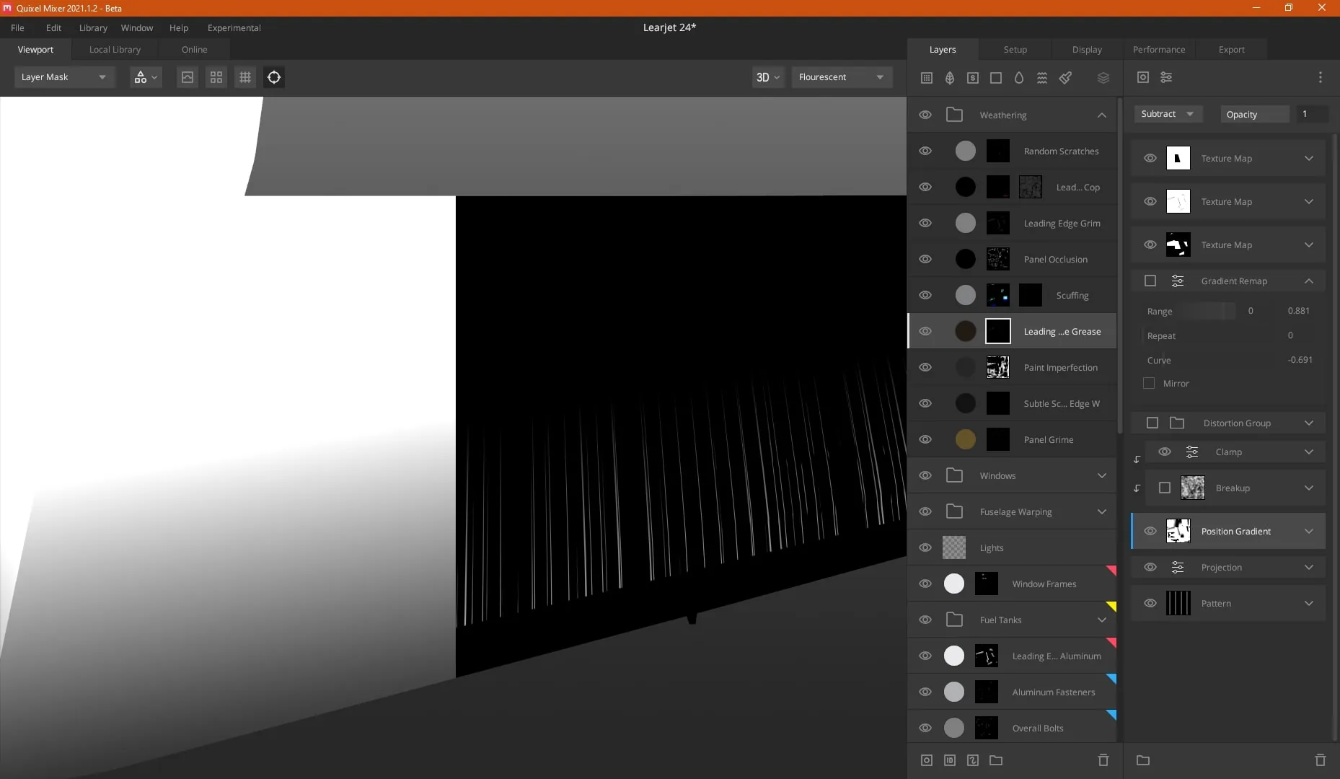
Task: Hide the Panel Grime layer
Action: click(x=925, y=439)
